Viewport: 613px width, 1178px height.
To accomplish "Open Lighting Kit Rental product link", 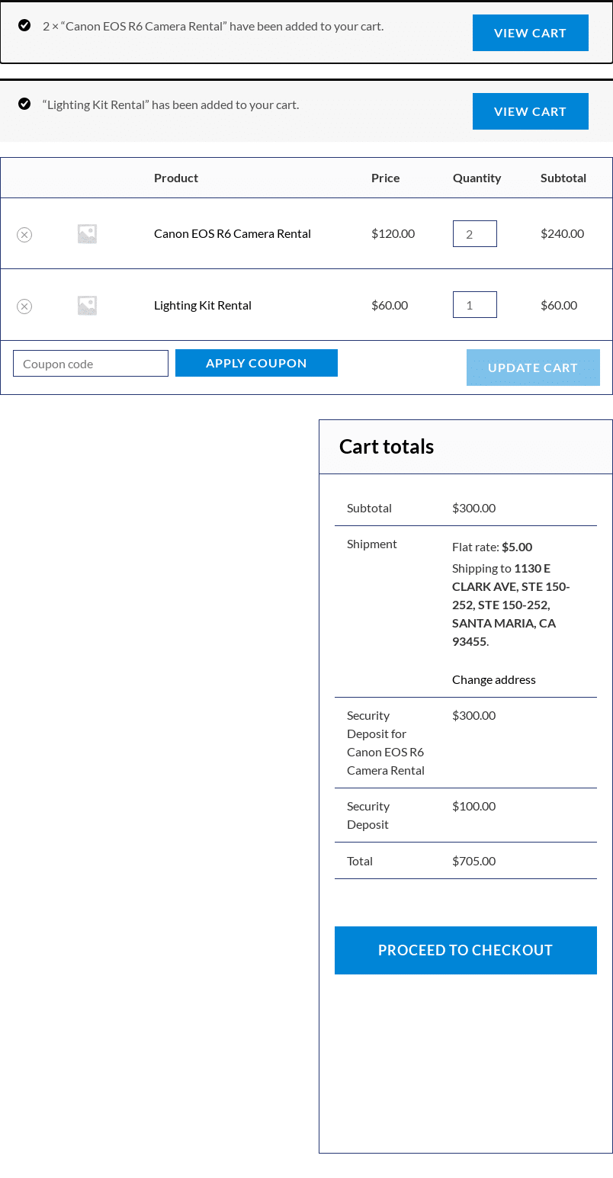I will point(203,305).
